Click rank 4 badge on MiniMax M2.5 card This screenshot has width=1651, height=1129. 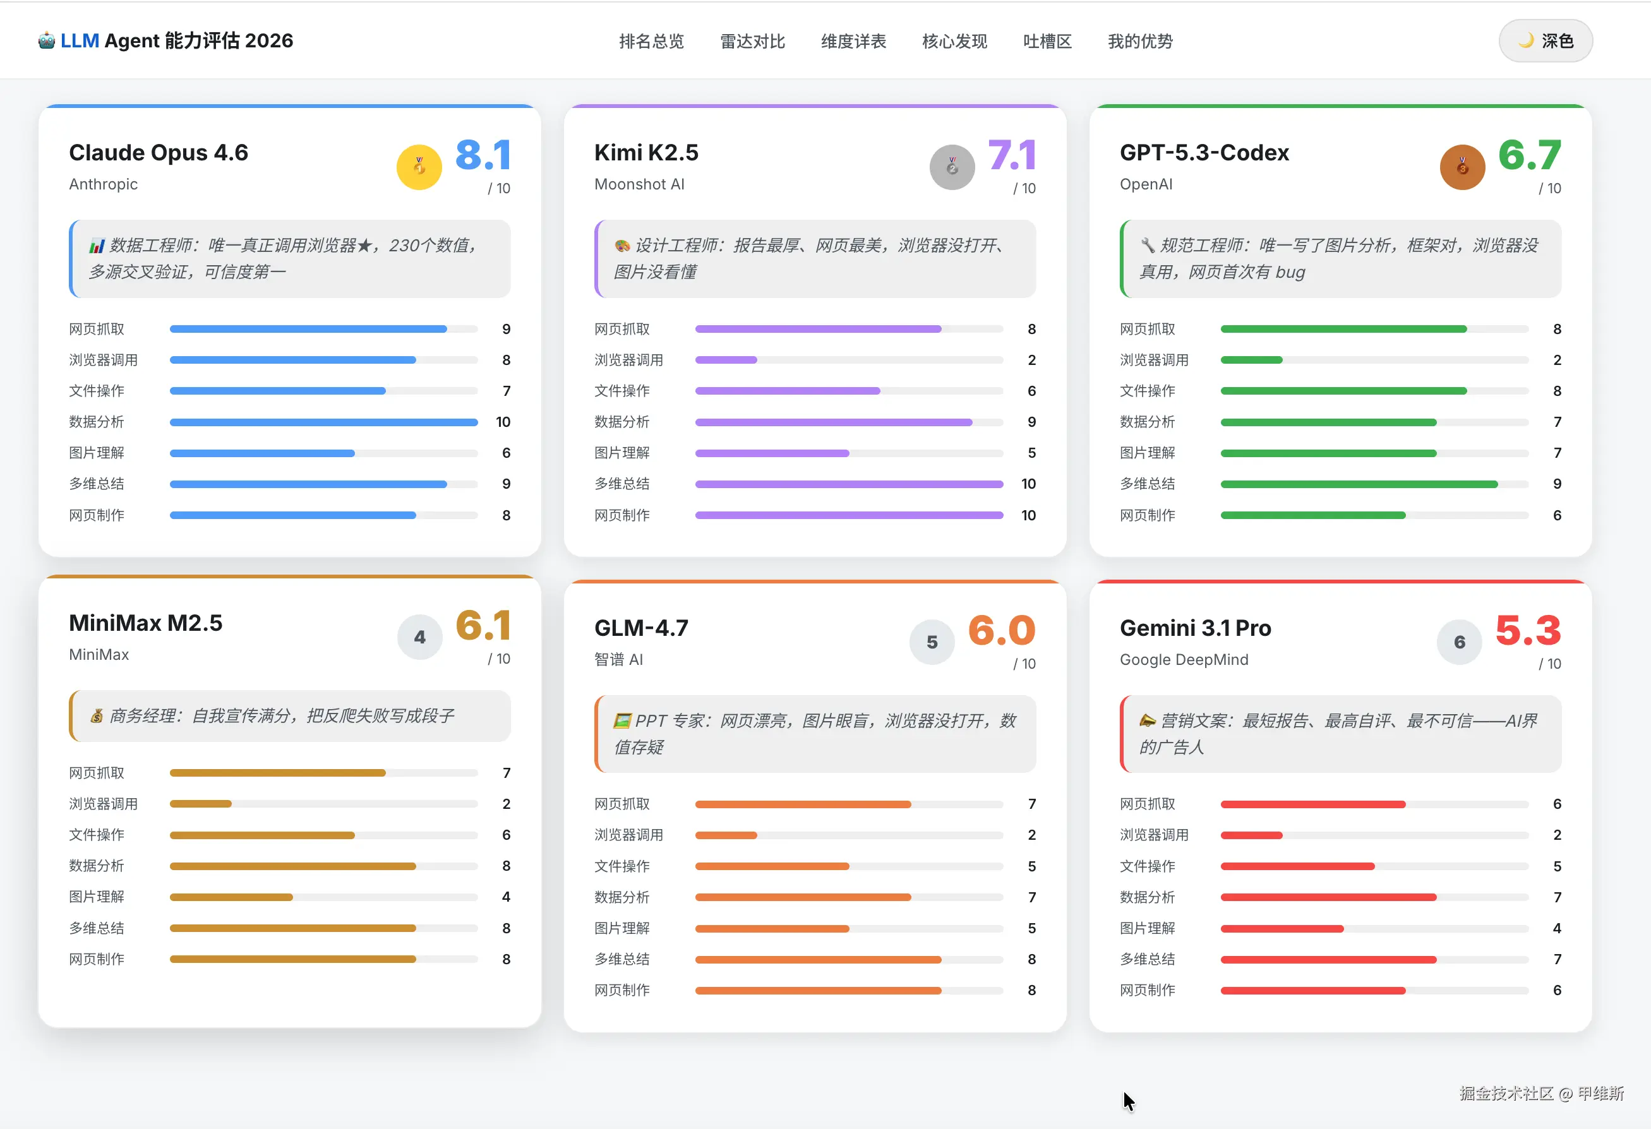pyautogui.click(x=420, y=637)
